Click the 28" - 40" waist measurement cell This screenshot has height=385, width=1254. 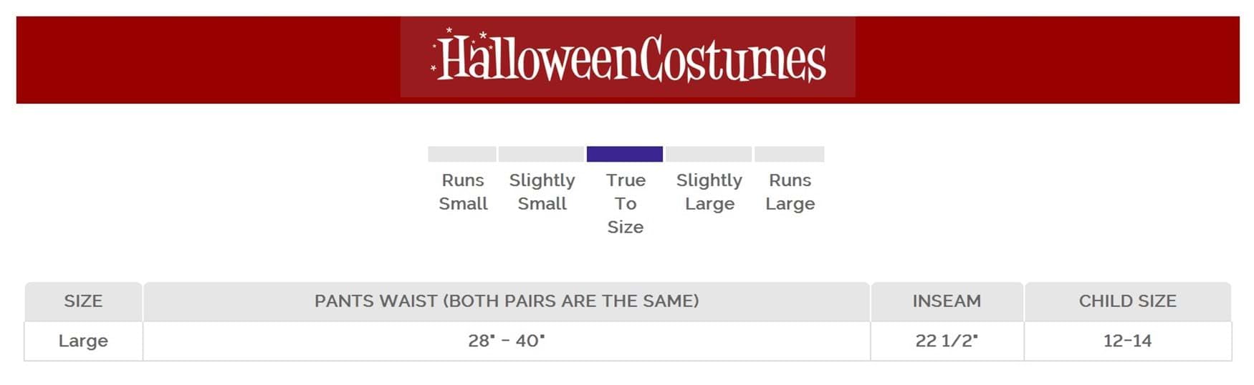click(x=507, y=341)
